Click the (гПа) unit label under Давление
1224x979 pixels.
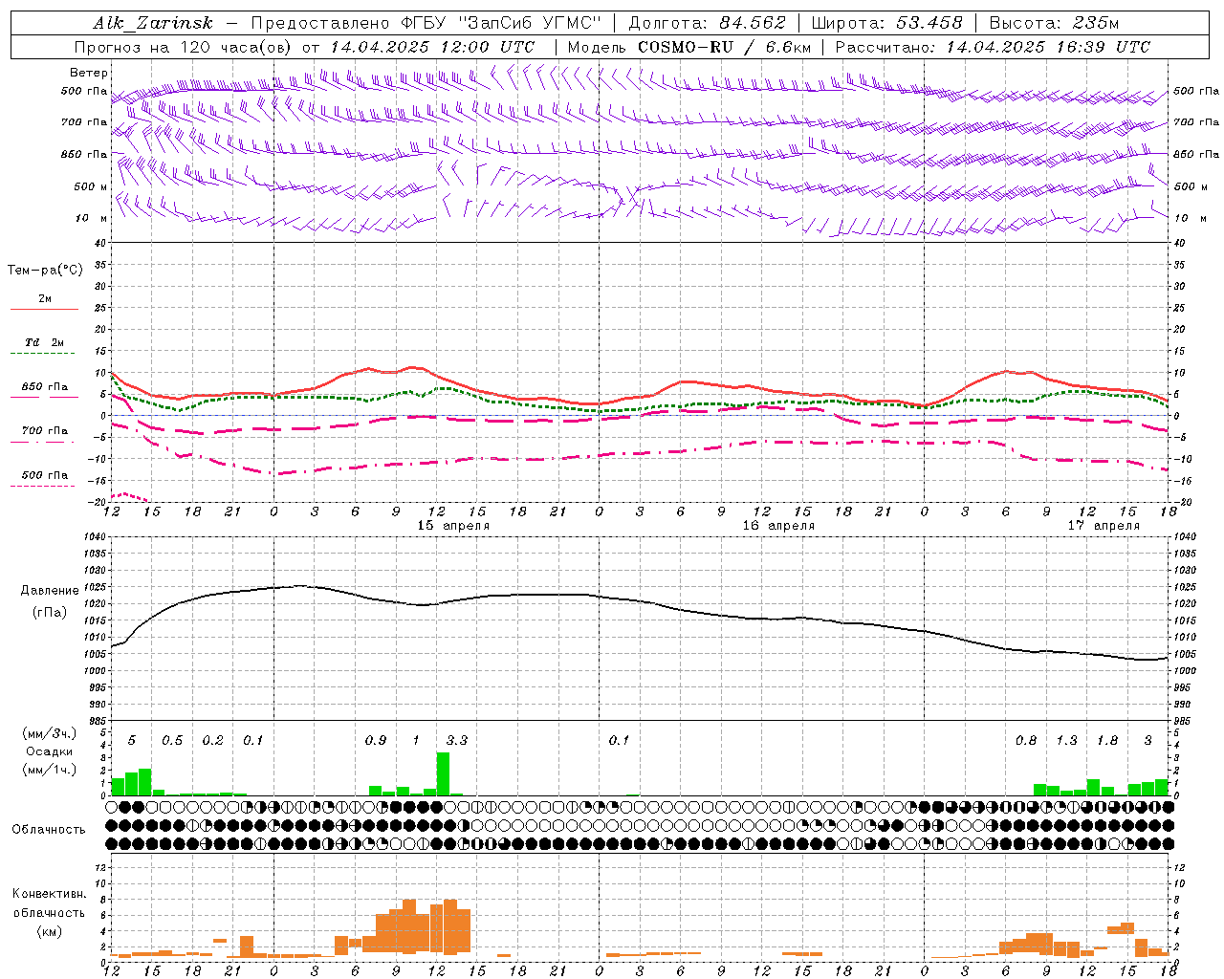click(x=50, y=613)
